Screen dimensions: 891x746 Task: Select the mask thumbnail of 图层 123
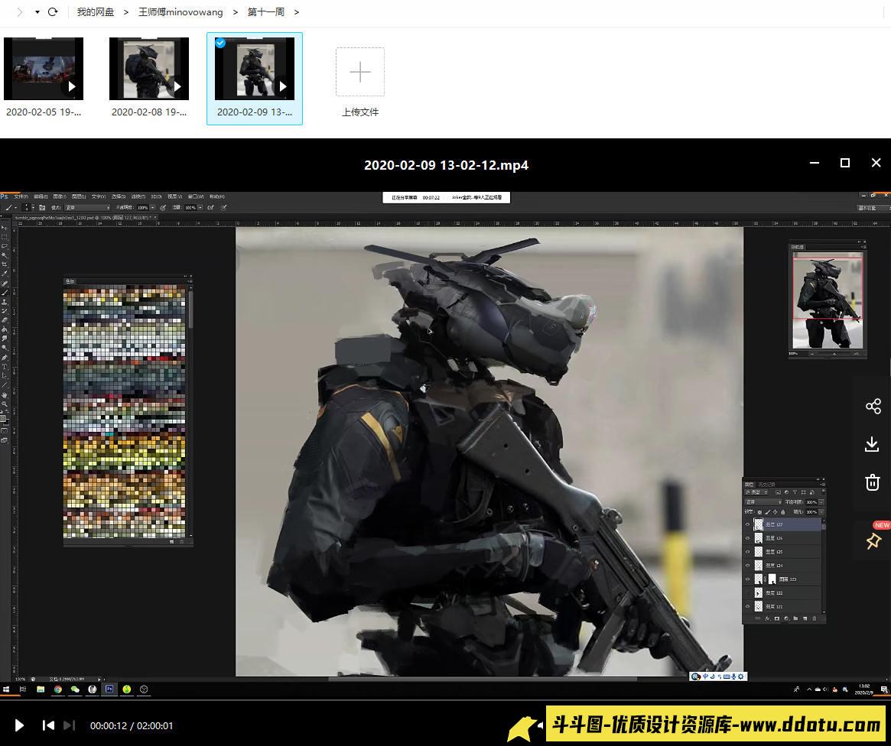772,579
